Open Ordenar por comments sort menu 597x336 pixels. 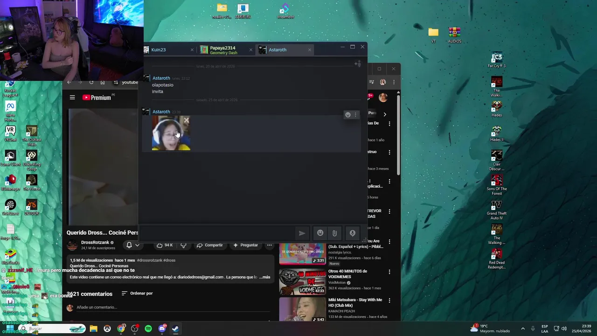click(138, 294)
